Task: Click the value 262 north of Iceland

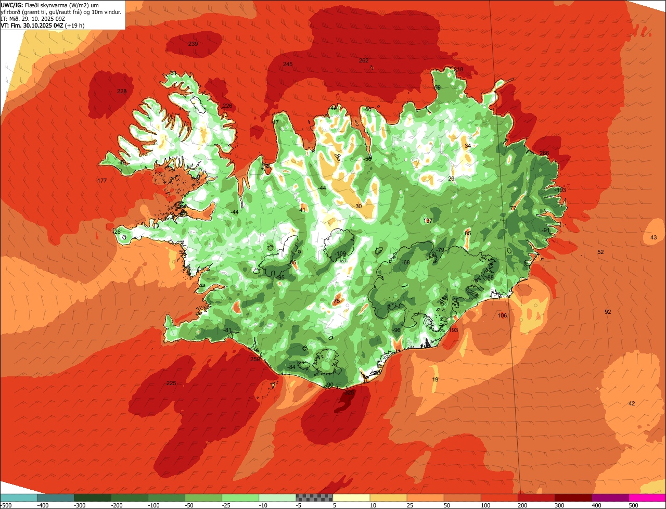Action: 364,60
